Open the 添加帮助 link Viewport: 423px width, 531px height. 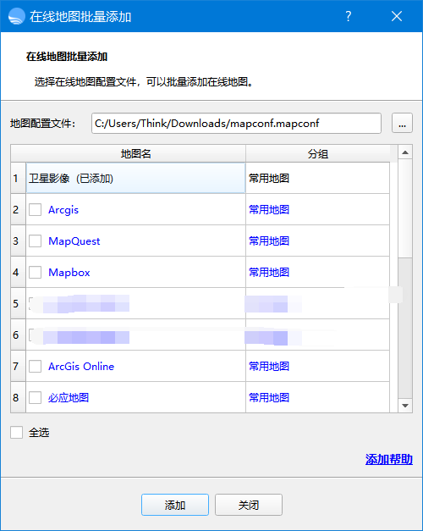click(389, 459)
